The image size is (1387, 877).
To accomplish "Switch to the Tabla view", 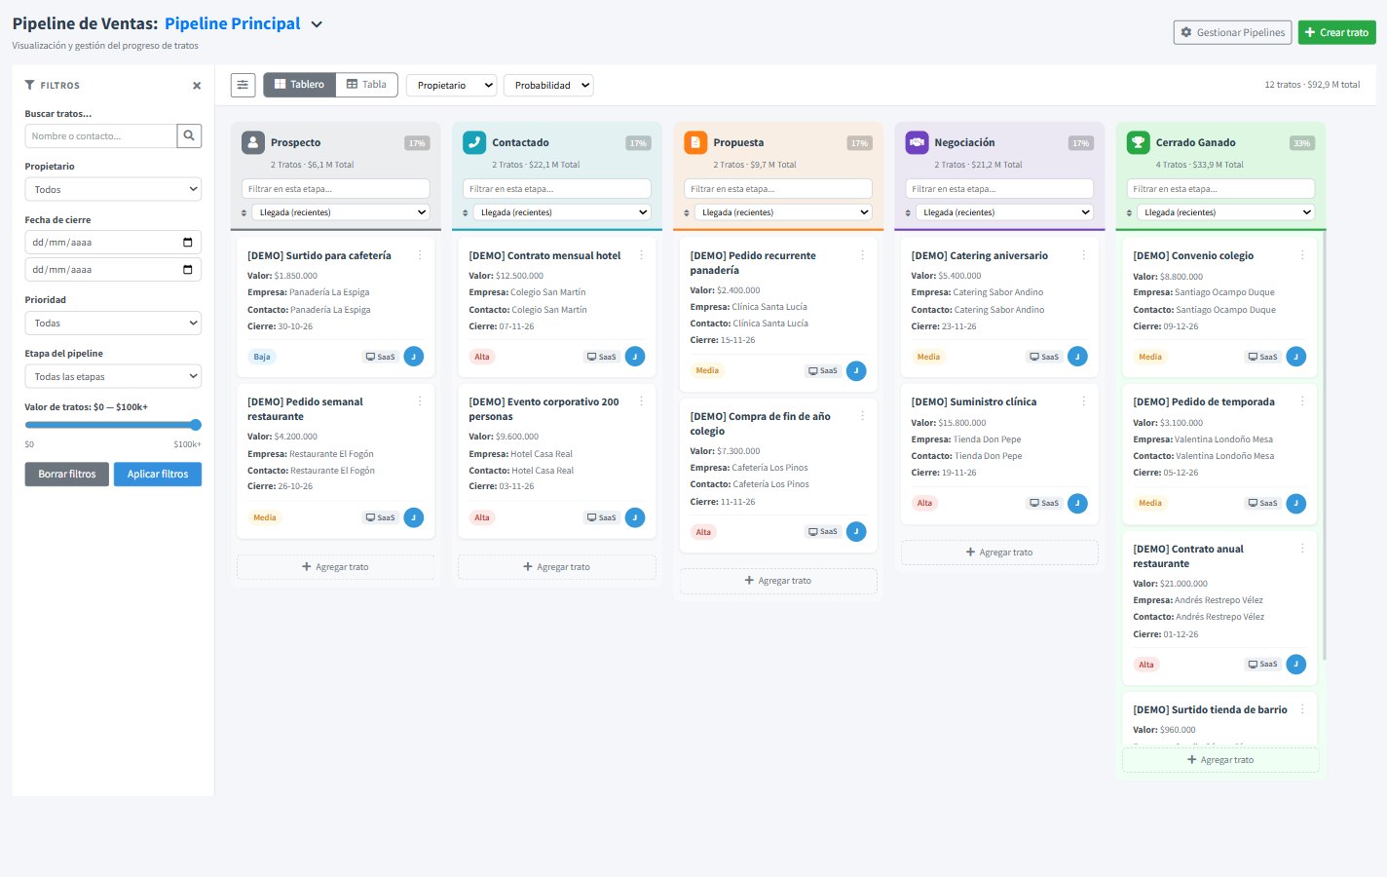I will point(367,85).
